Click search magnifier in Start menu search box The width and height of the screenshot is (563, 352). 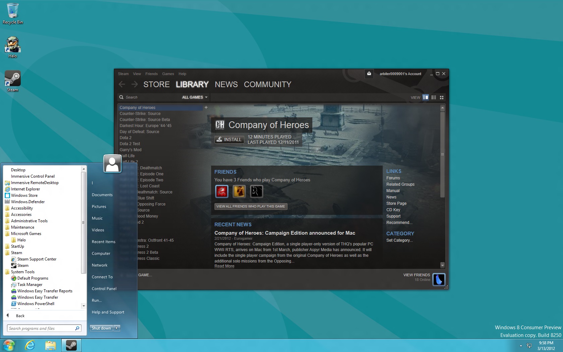pyautogui.click(x=77, y=328)
